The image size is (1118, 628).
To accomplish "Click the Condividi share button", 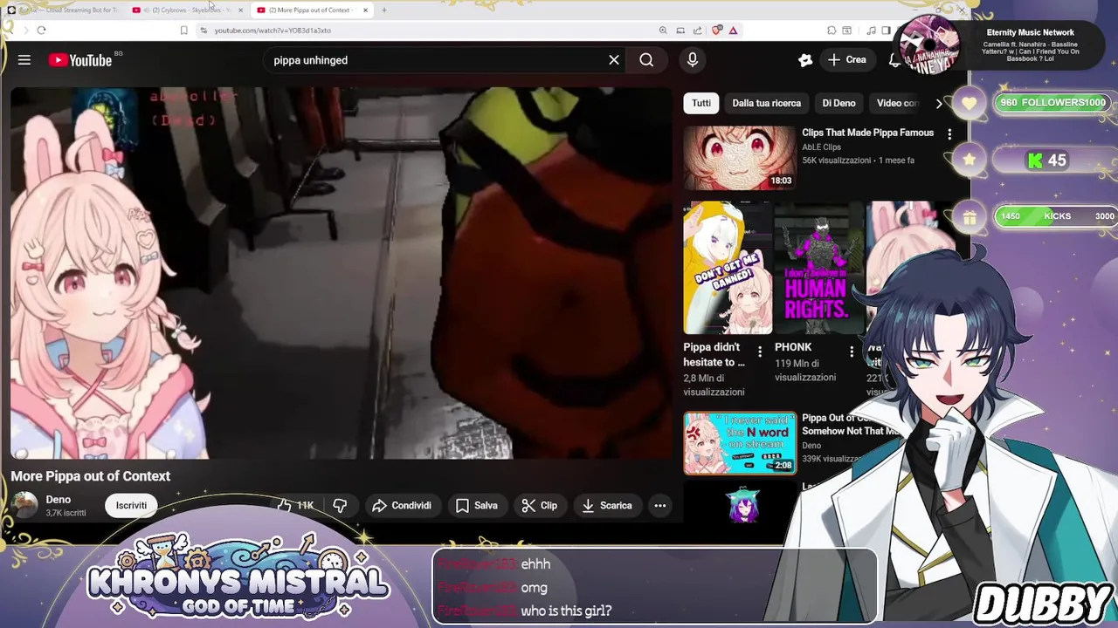I will tap(402, 505).
